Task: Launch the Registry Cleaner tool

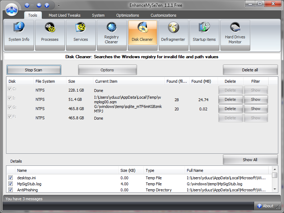Action: click(x=111, y=35)
